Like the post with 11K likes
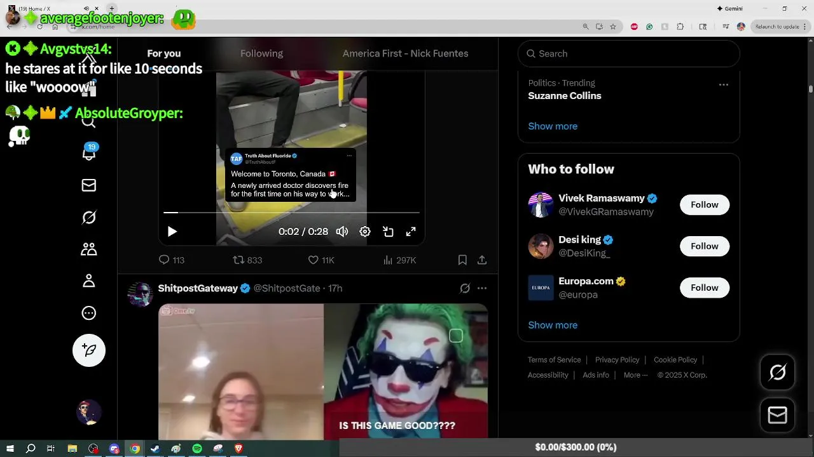The image size is (814, 457). [x=321, y=260]
